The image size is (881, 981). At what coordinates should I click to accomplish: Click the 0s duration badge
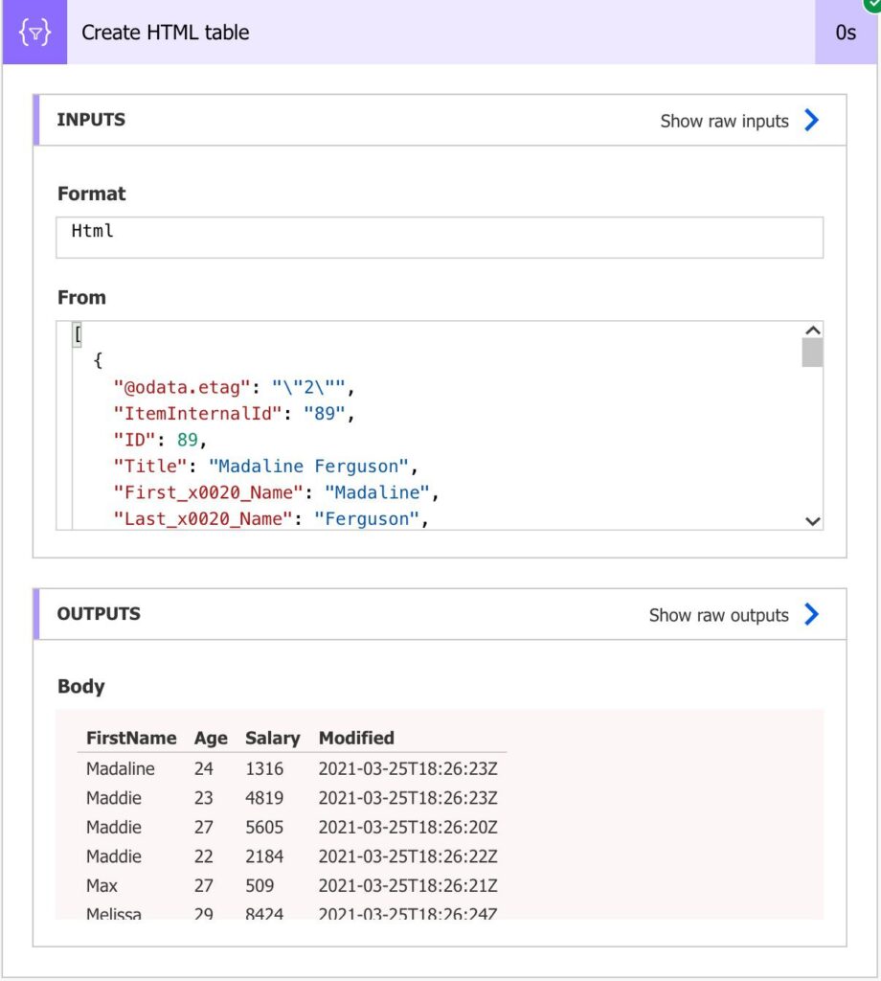coord(846,32)
